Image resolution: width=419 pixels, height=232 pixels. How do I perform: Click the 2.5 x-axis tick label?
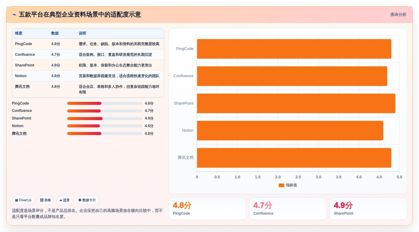[298, 177]
